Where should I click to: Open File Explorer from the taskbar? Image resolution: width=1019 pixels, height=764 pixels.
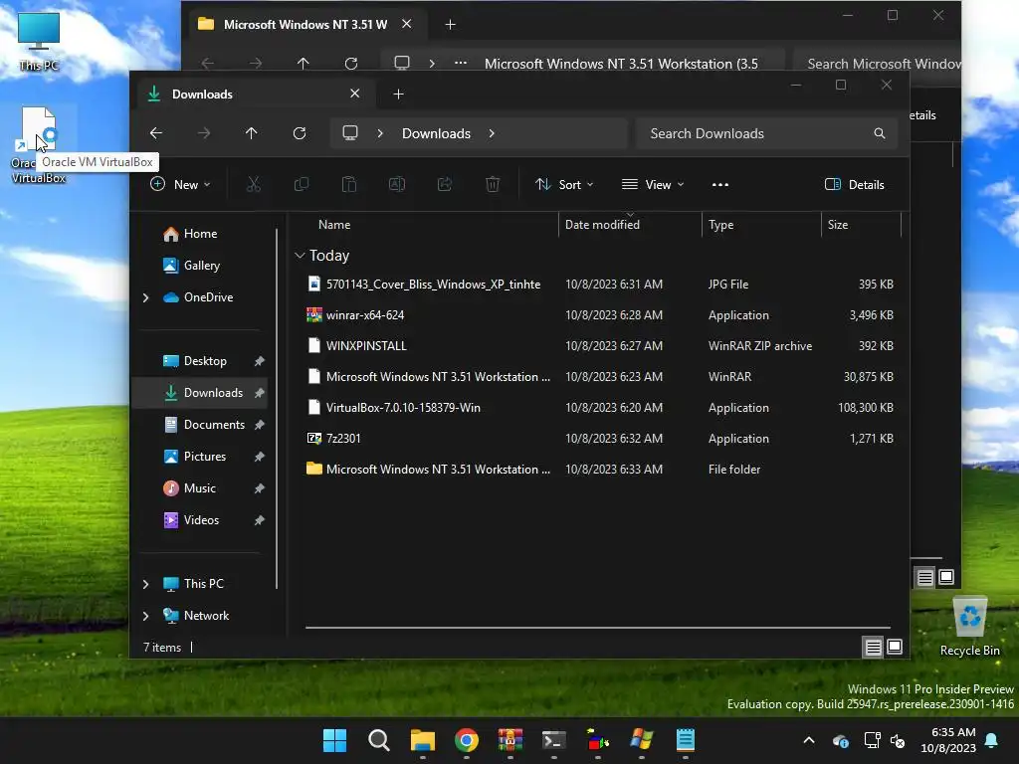pyautogui.click(x=422, y=740)
